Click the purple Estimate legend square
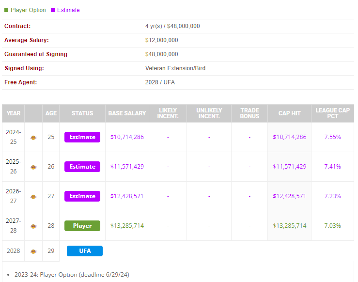This screenshot has height=282, width=358. pos(53,10)
